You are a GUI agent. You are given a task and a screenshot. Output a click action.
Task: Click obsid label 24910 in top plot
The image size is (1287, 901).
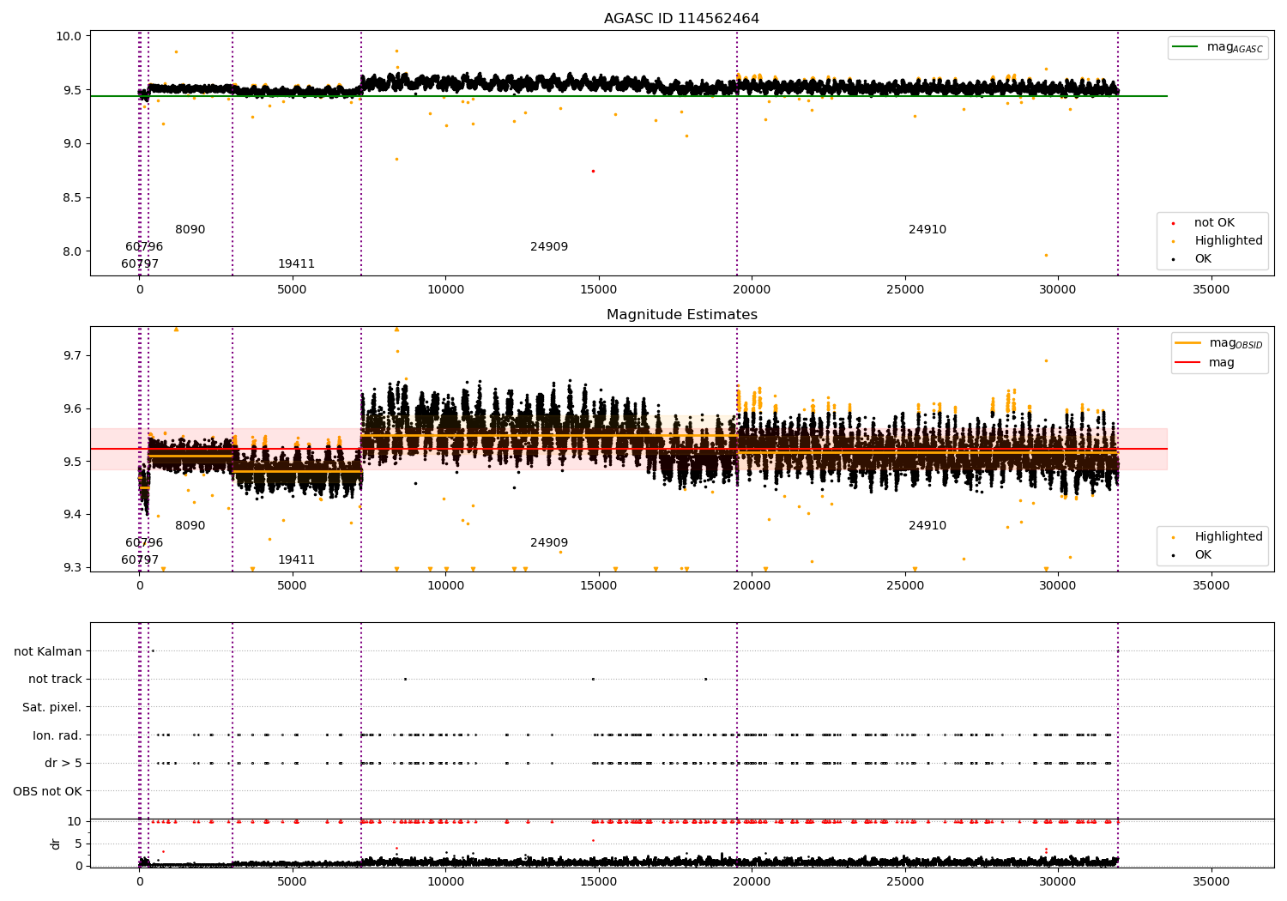pyautogui.click(x=927, y=230)
